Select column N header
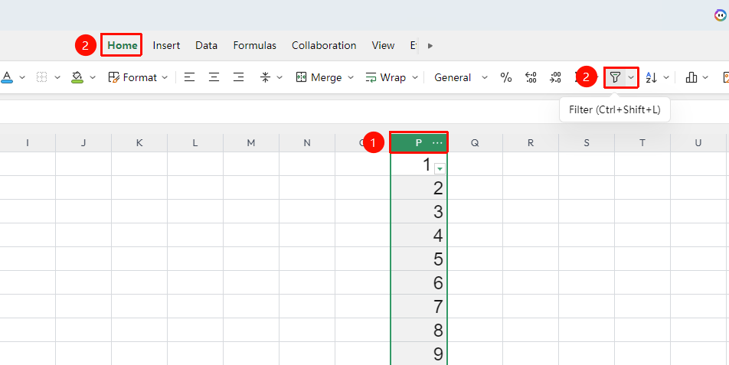This screenshot has height=365, width=729. (x=307, y=143)
